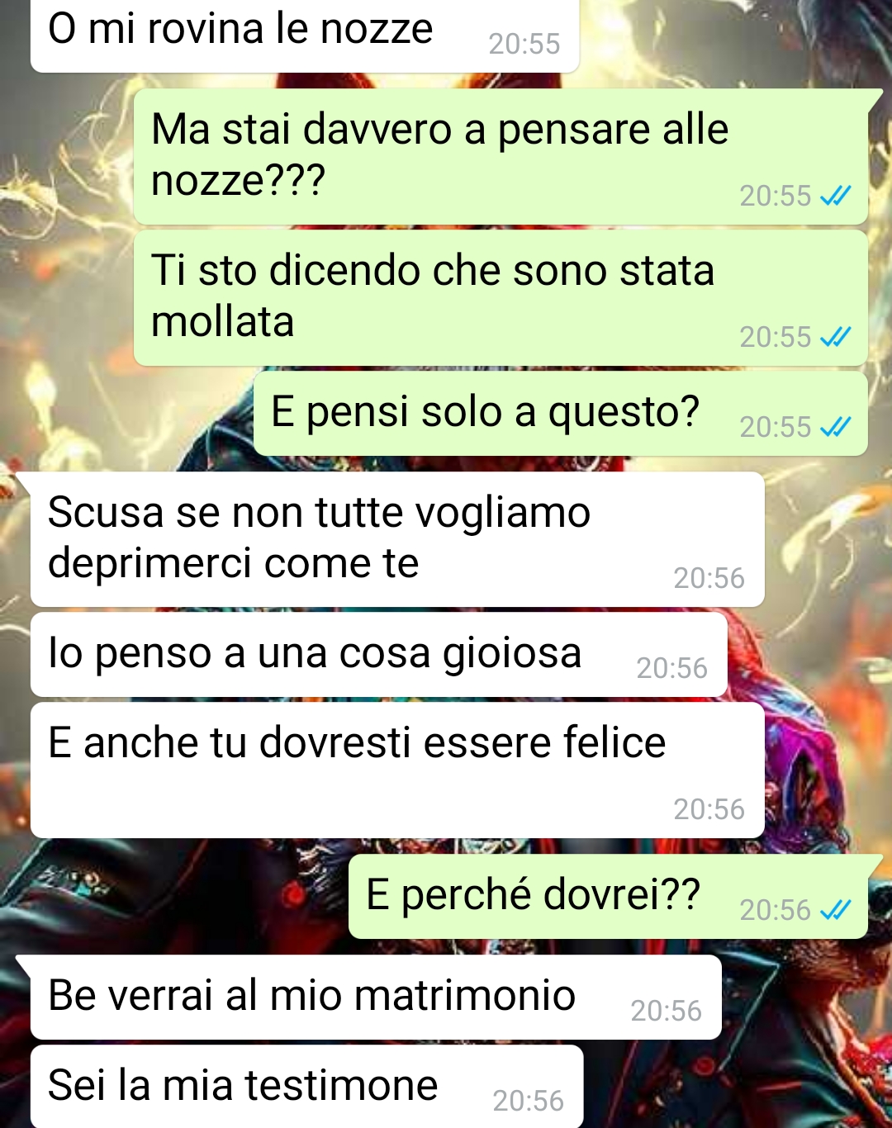Tap the sent message 'E perché dovrei??'

(x=608, y=897)
